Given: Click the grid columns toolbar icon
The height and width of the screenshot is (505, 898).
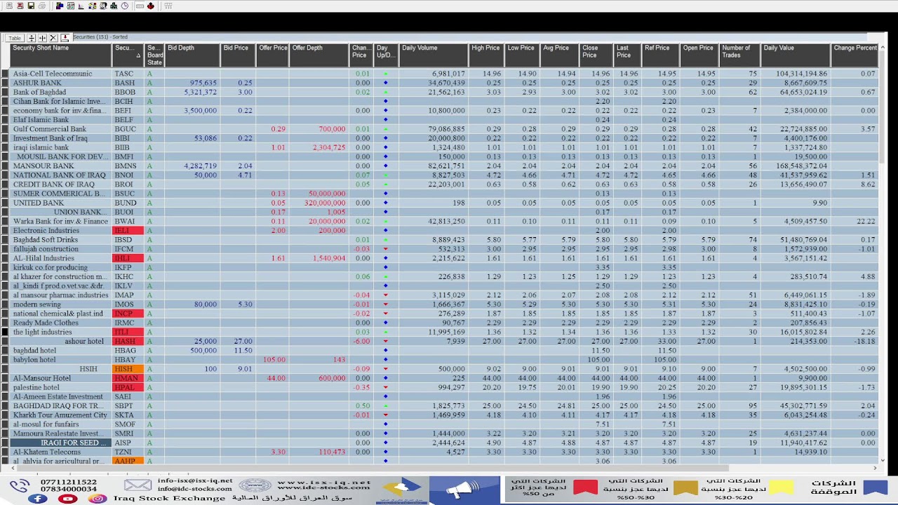Looking at the screenshot, I should [168, 6].
